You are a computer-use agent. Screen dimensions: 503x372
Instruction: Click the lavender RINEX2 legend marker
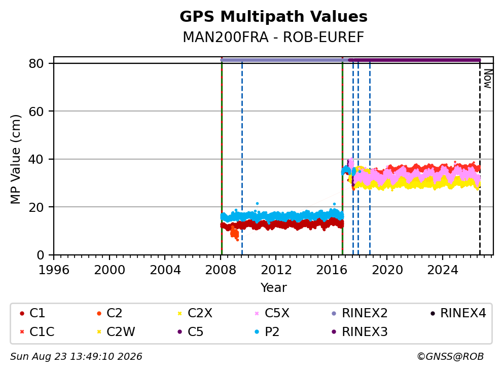pyautogui.click(x=334, y=313)
